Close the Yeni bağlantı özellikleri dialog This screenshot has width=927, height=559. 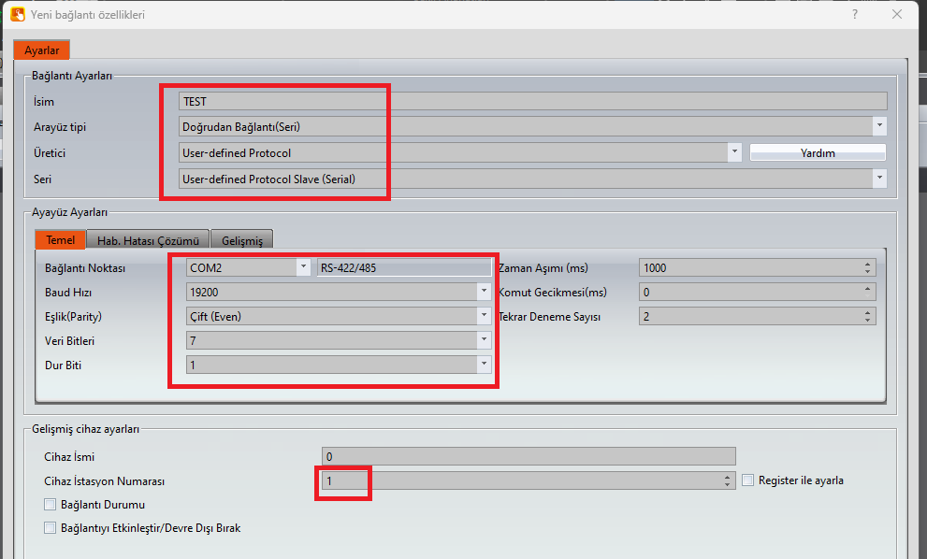(x=897, y=15)
